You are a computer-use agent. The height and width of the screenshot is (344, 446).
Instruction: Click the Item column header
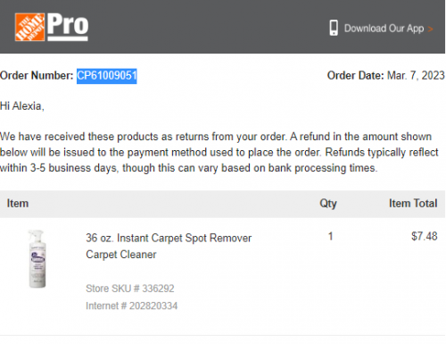[18, 204]
